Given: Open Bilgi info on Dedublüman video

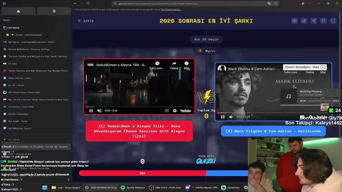Looking at the screenshot, I should coord(186,65).
